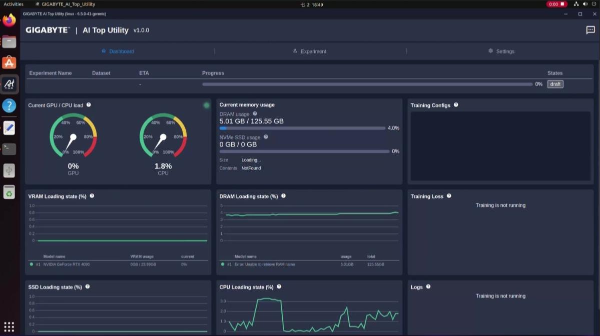Click help icon beside NVMe SSD usage
600x336 pixels.
click(x=266, y=137)
